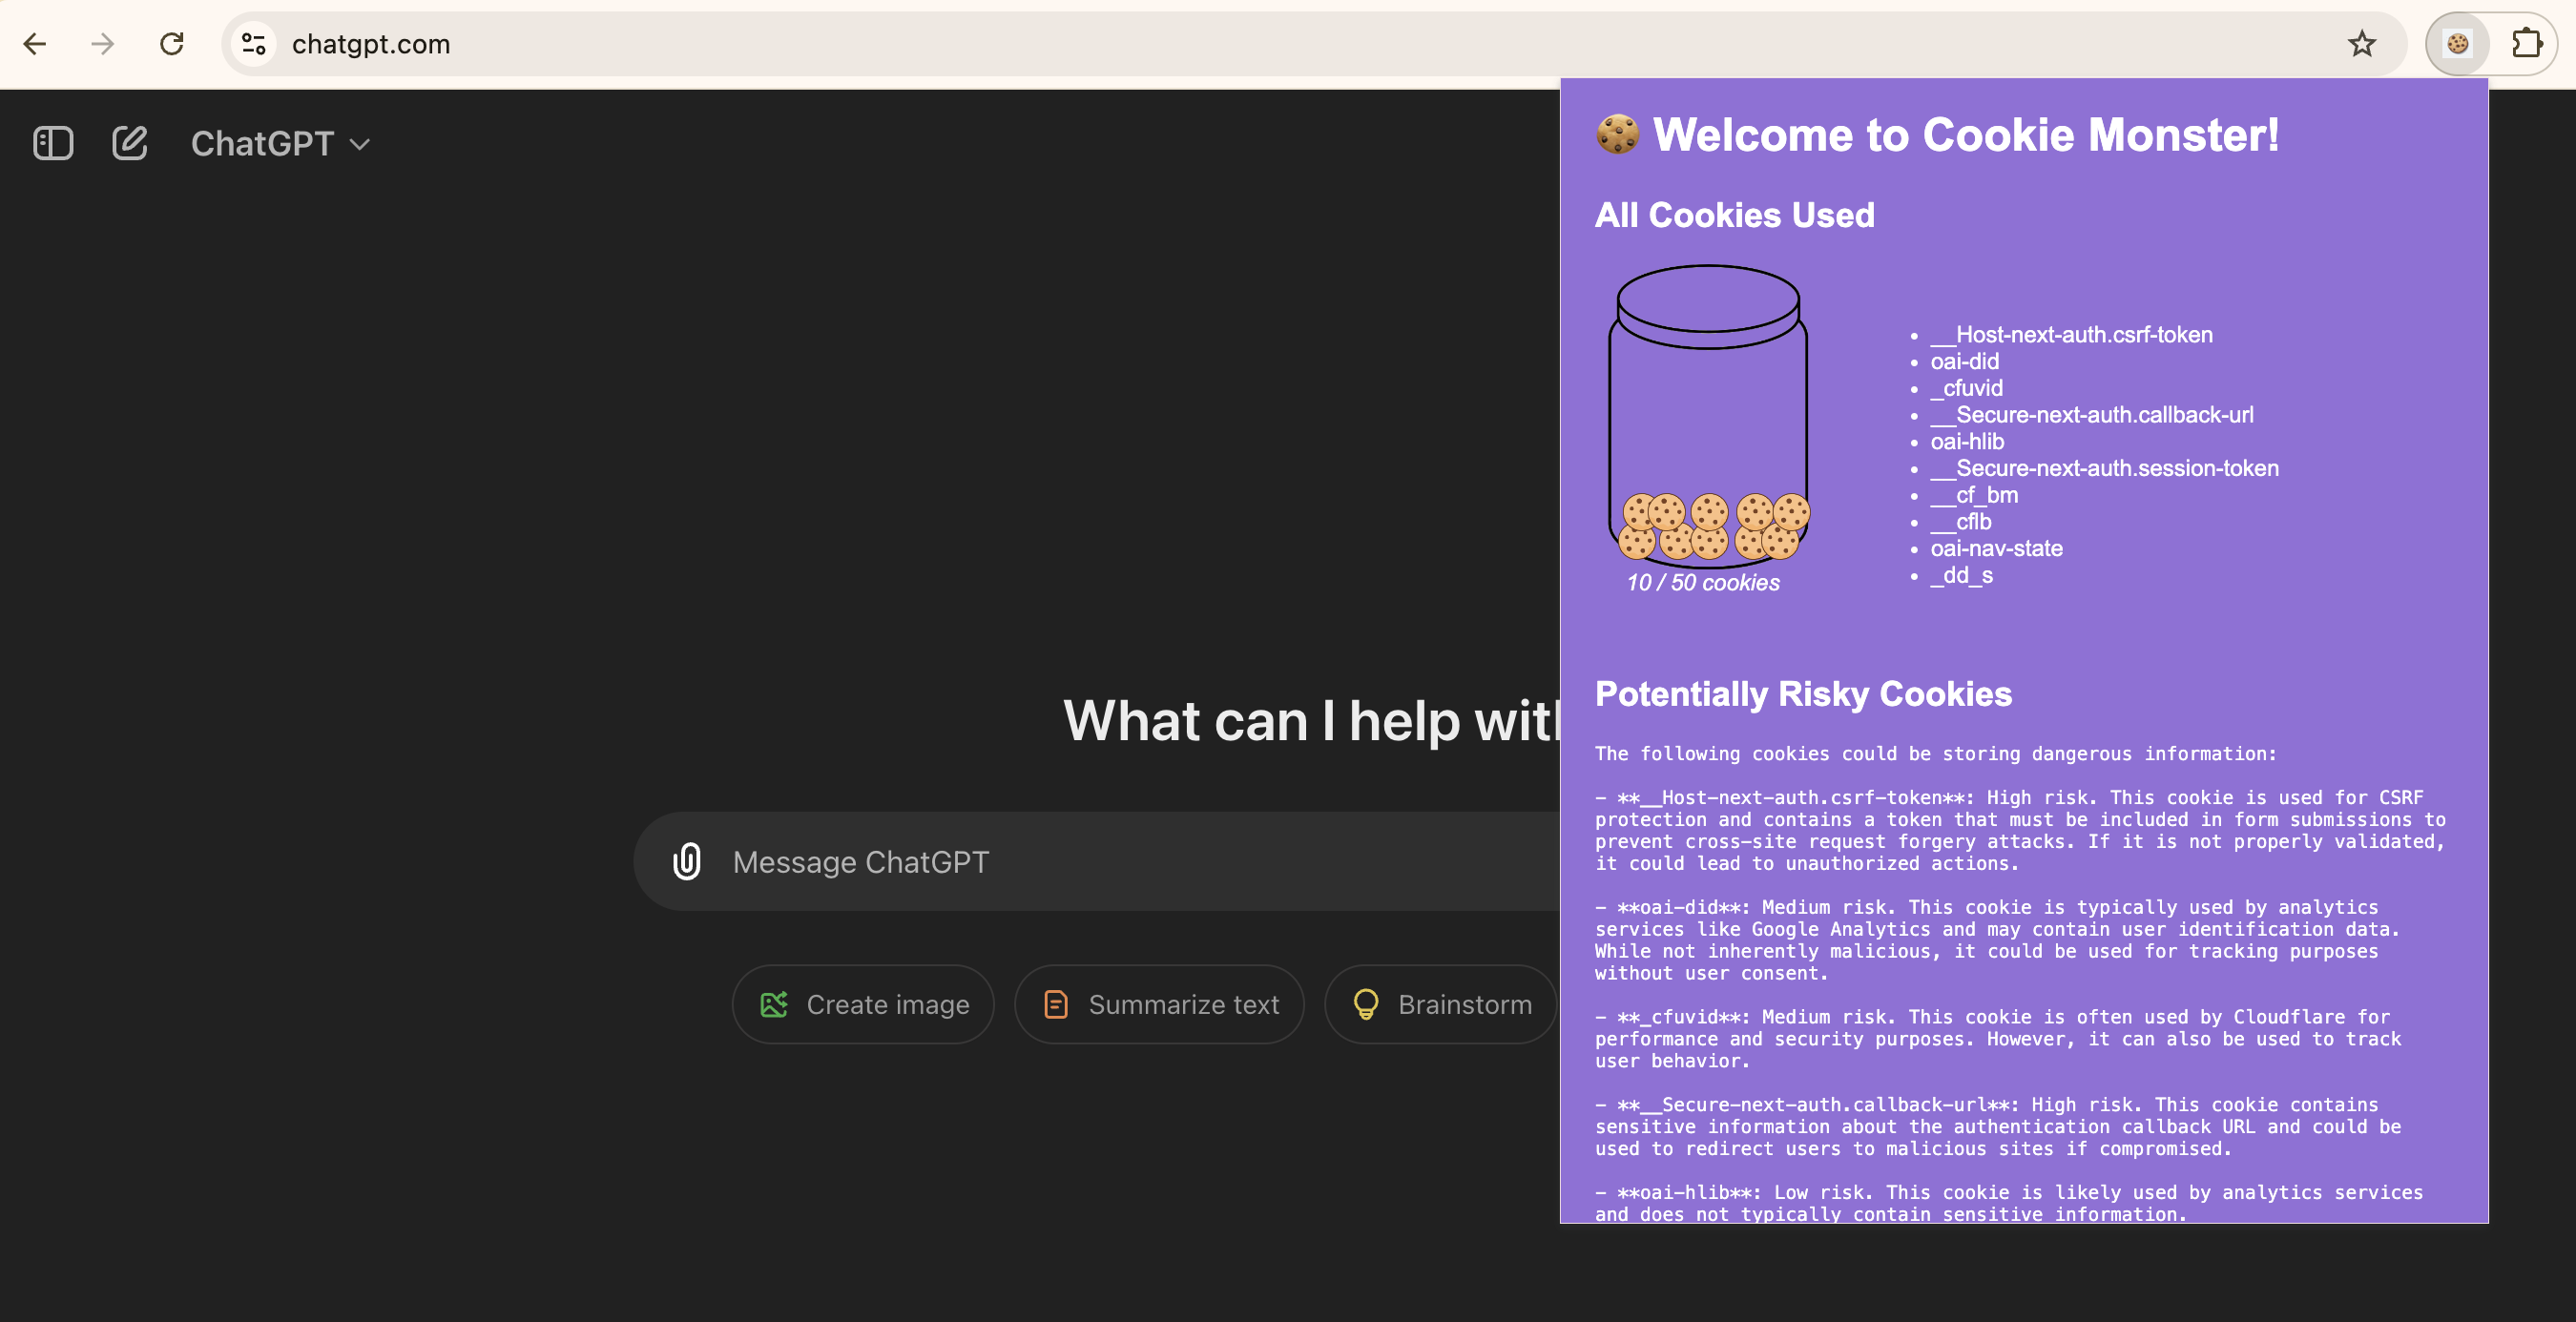Bookmark this page with the star icon

2361,44
